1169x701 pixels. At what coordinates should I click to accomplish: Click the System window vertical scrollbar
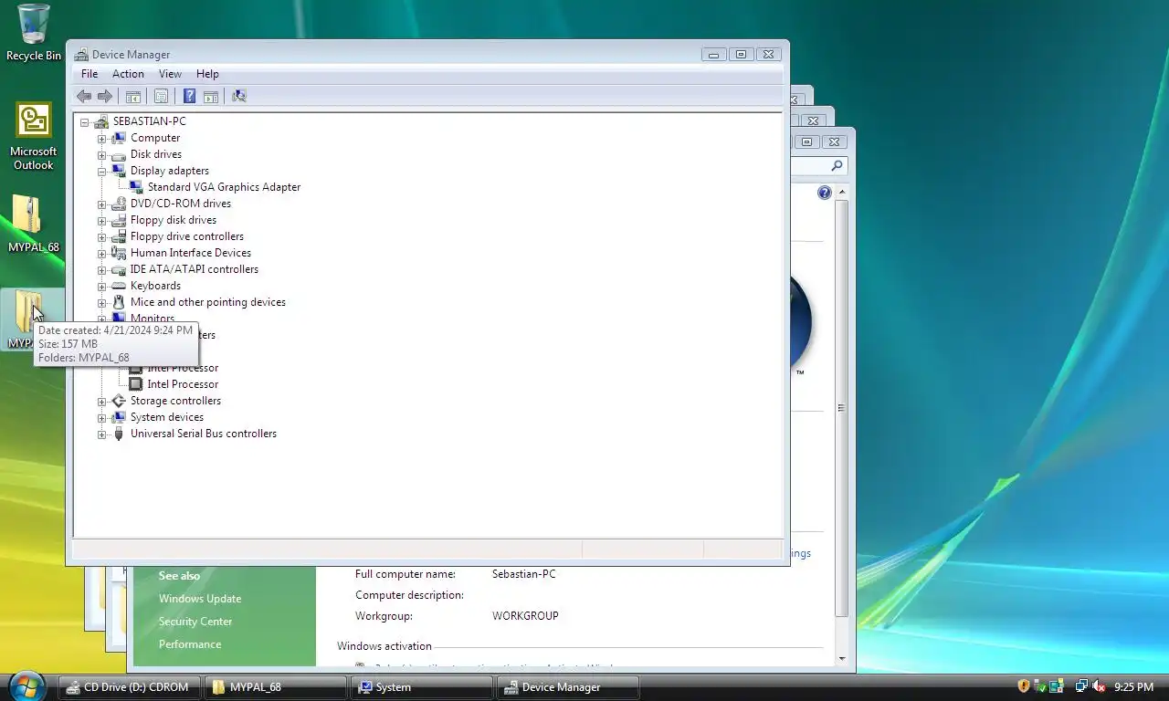pos(841,407)
